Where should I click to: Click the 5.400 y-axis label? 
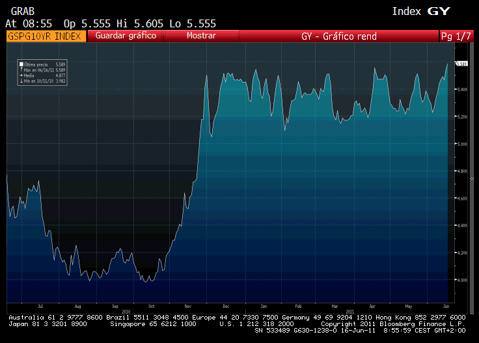click(x=462, y=89)
